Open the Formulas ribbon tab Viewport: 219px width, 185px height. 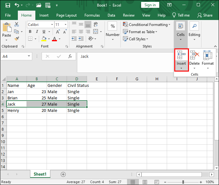[x=92, y=15]
